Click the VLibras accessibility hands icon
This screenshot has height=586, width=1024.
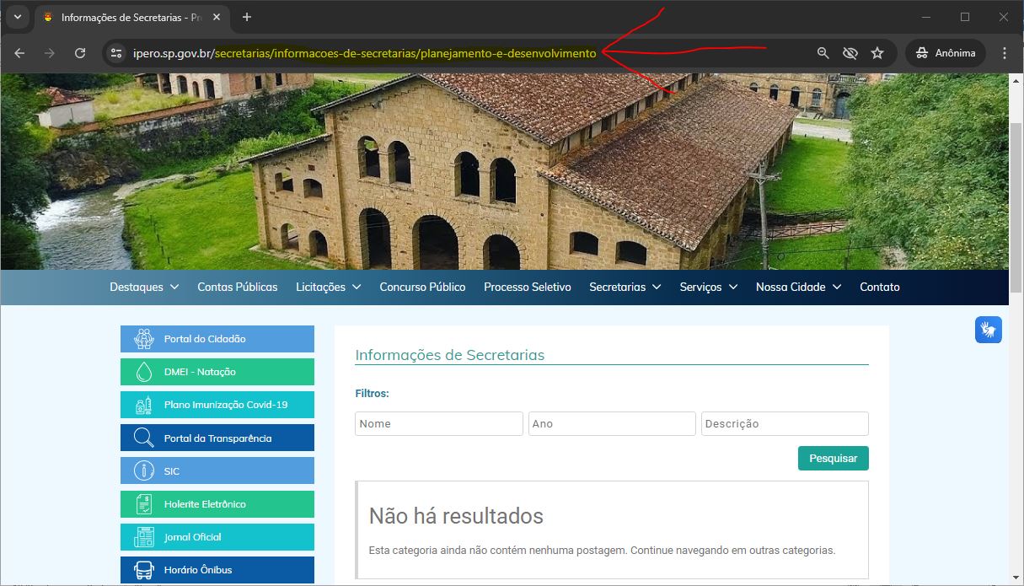pos(989,329)
